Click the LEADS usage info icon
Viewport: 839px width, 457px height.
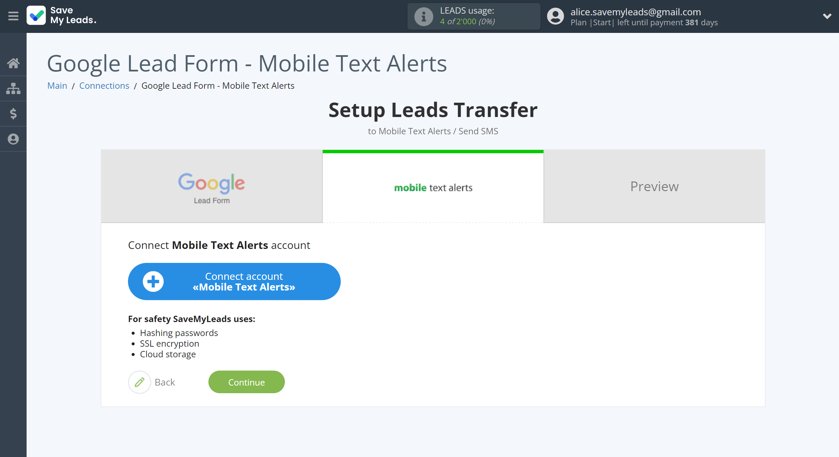[x=424, y=16]
